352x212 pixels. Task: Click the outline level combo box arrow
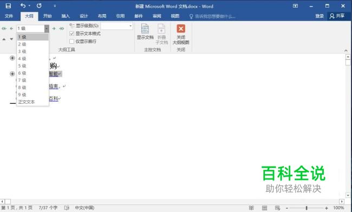[x=47, y=29]
